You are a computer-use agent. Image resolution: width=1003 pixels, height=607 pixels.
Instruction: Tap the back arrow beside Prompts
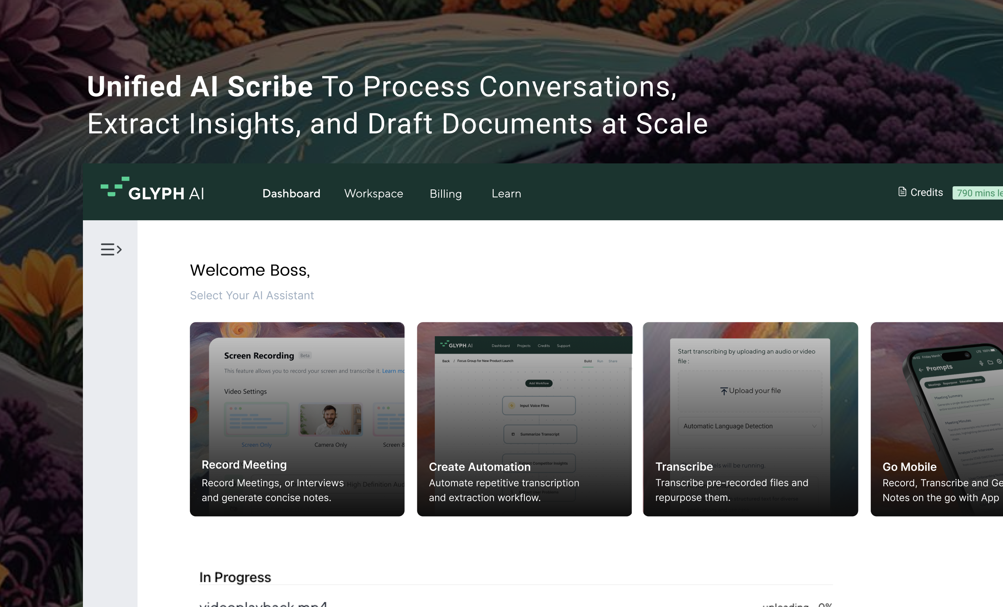(x=920, y=370)
